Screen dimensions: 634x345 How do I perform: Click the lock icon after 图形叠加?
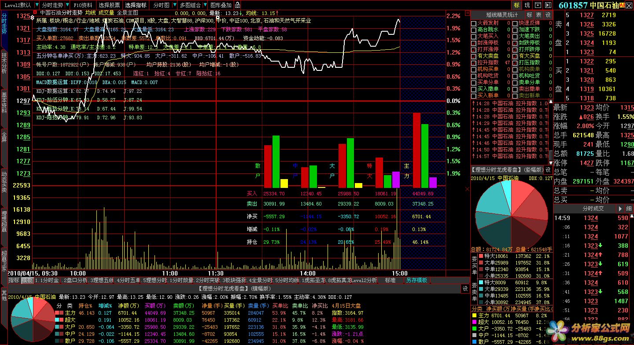238,5
